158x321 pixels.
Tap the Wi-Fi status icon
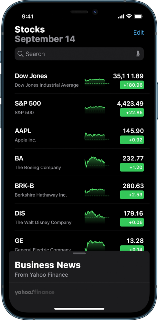129,17
